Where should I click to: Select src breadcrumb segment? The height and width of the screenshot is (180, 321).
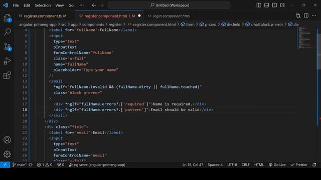(64, 24)
